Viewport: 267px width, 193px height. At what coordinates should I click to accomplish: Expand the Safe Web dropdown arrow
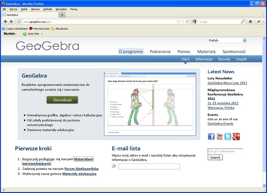tap(42, 34)
